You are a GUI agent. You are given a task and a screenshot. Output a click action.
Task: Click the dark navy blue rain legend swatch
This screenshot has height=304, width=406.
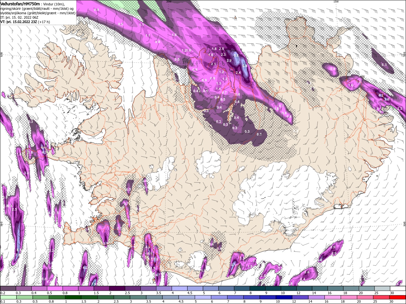283,297
